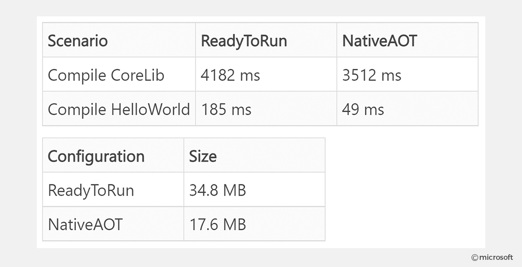Click the Configuration column header
Viewport: 522px width, 267px height.
coord(113,155)
